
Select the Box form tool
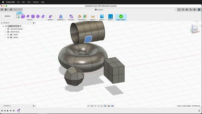click(23, 16)
